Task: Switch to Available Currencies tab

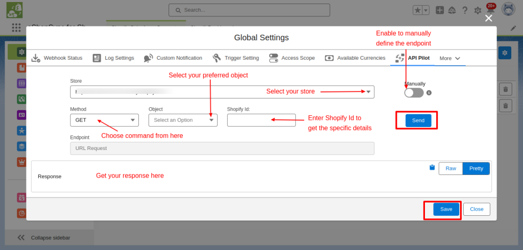Action: coord(355,58)
